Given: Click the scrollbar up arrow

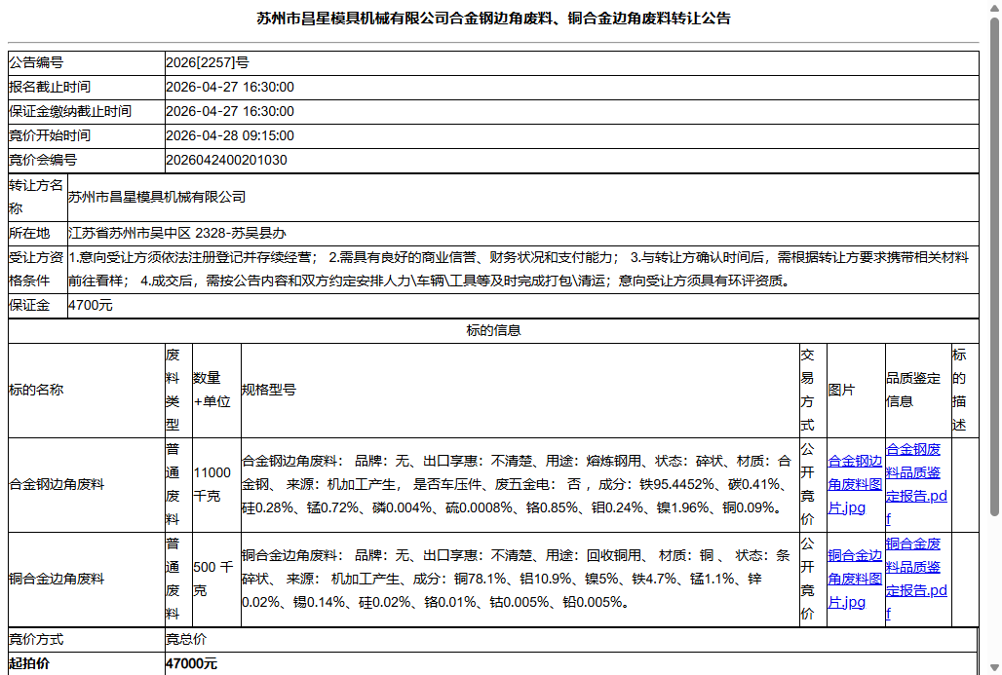Looking at the screenshot, I should 994,7.
